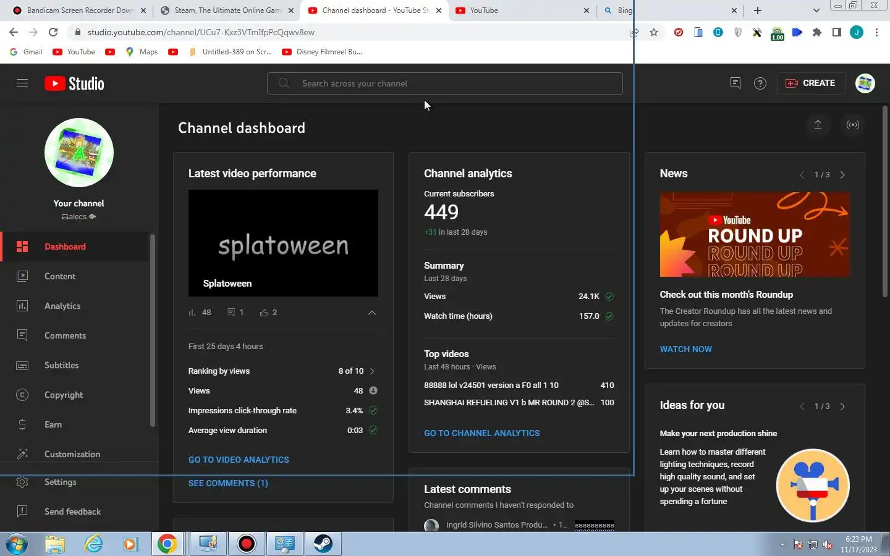Expand Ranking by views 8 of 10 arrow
890x556 pixels.
tap(372, 371)
